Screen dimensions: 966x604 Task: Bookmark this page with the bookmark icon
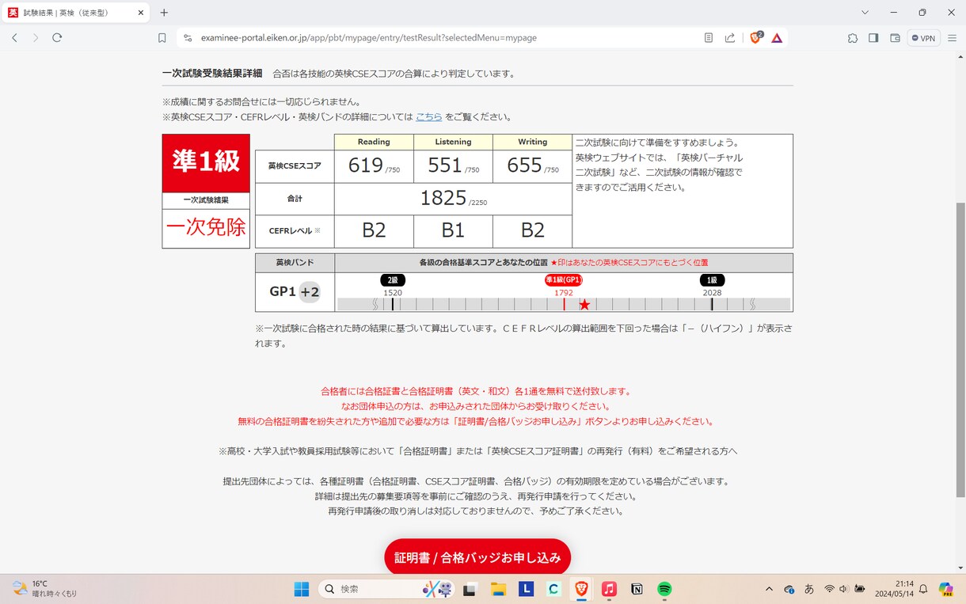point(162,37)
